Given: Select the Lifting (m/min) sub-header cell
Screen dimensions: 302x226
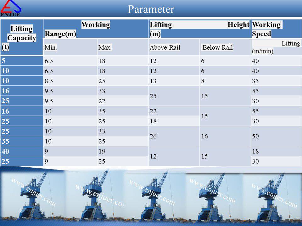Looking at the screenshot, I should [276, 47].
